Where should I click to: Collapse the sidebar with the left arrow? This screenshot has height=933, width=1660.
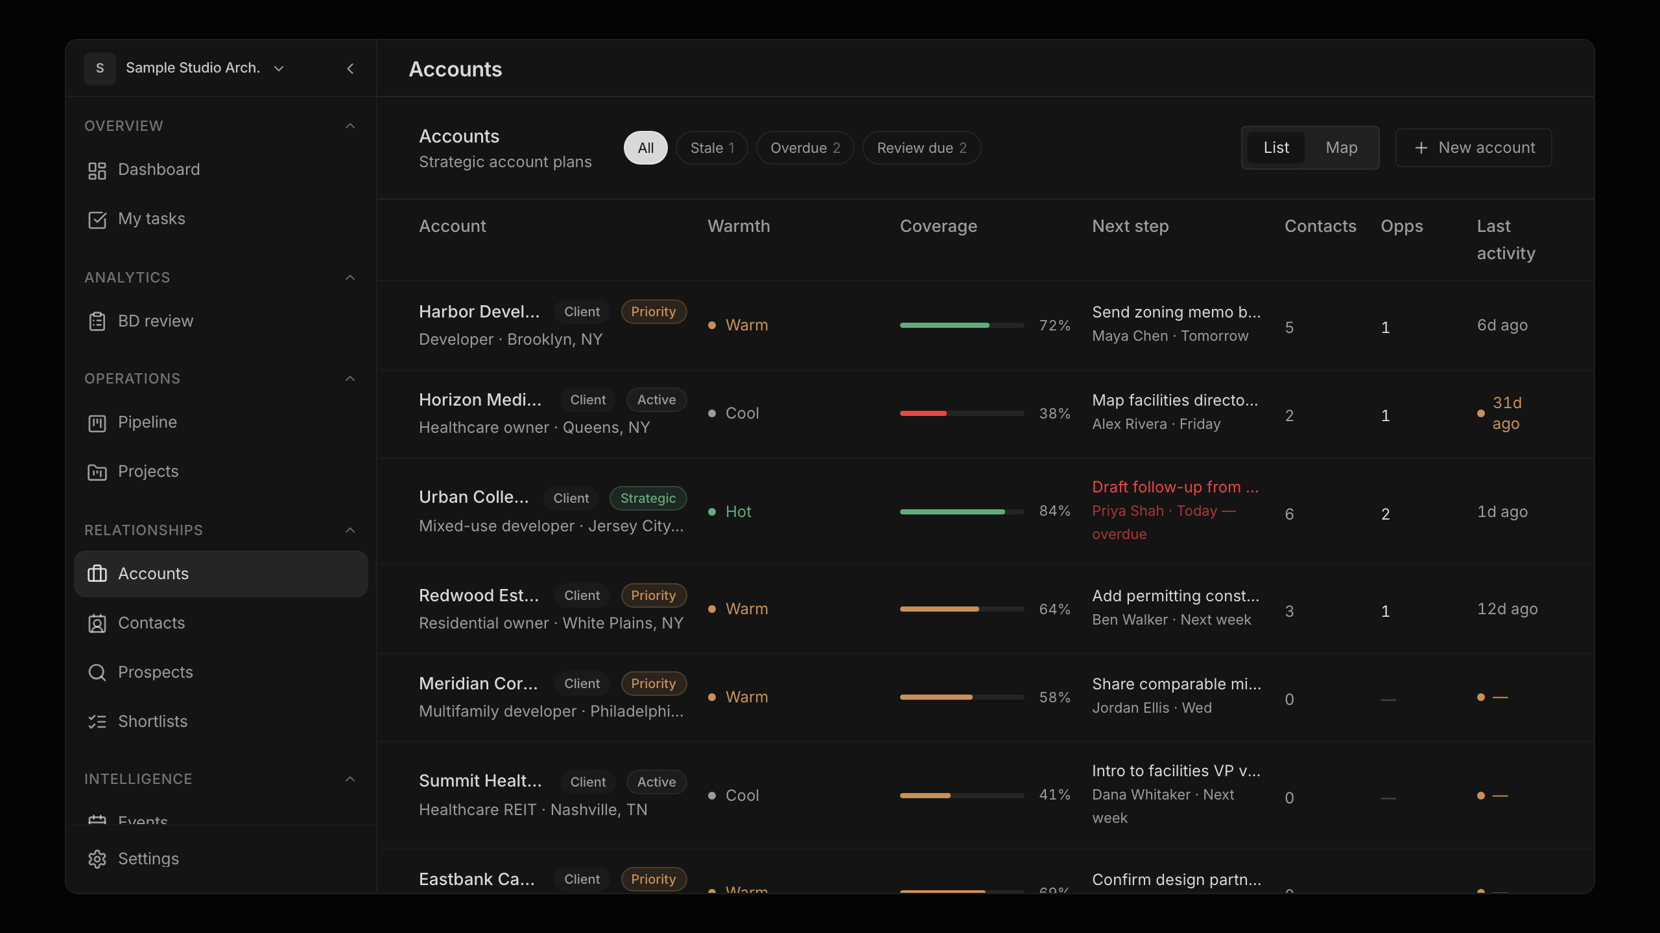[350, 68]
